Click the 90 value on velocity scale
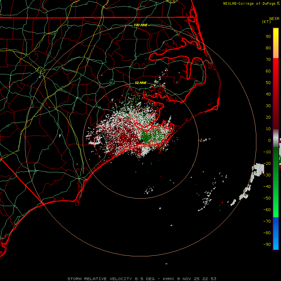The width and height of the screenshot is (281, 281). coord(268,37)
